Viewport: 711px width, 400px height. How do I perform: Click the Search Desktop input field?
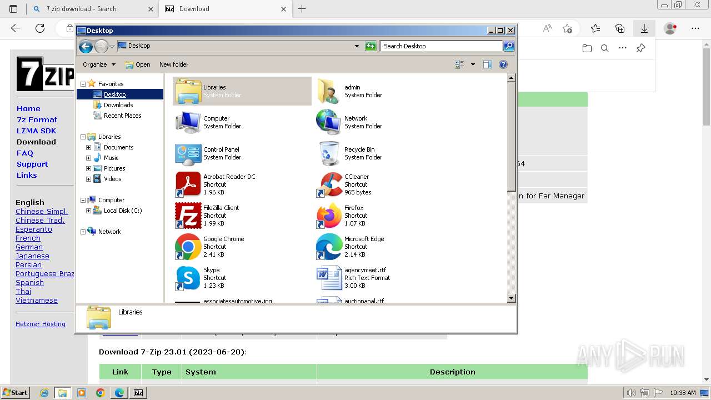point(442,46)
